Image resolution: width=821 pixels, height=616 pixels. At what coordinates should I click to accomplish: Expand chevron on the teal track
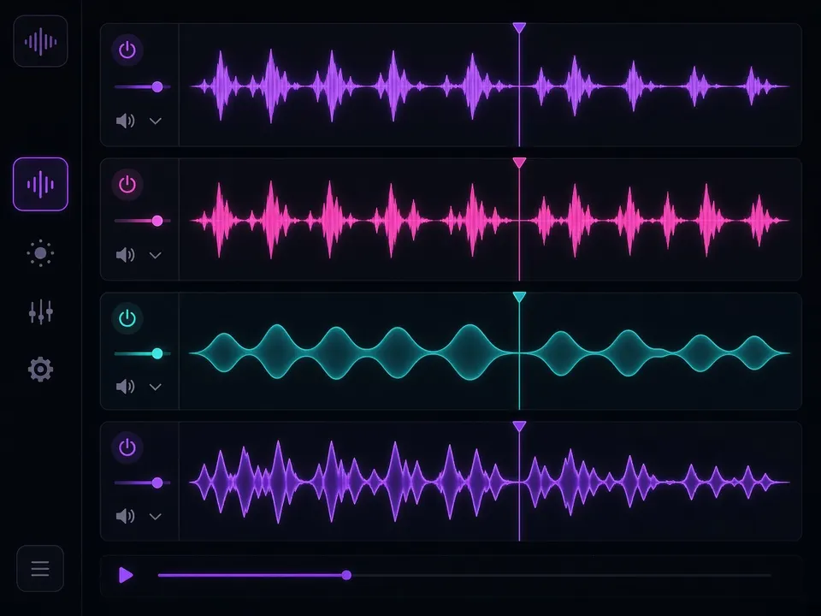(155, 387)
